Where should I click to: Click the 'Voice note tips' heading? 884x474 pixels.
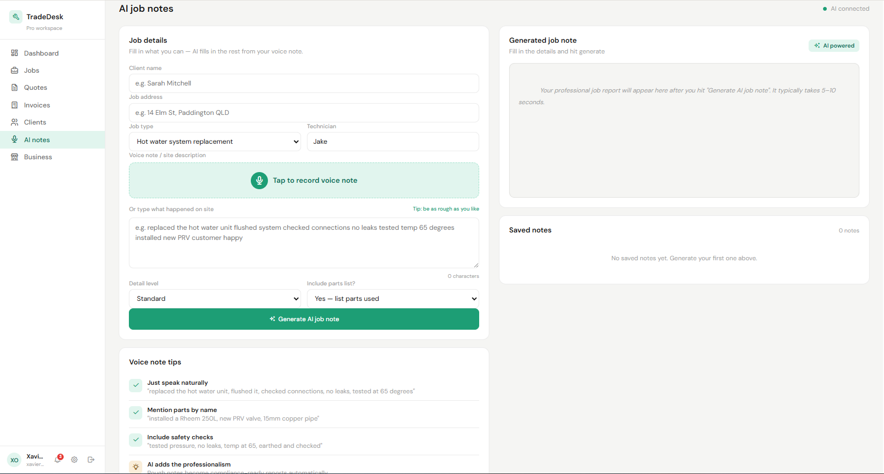tap(155, 362)
